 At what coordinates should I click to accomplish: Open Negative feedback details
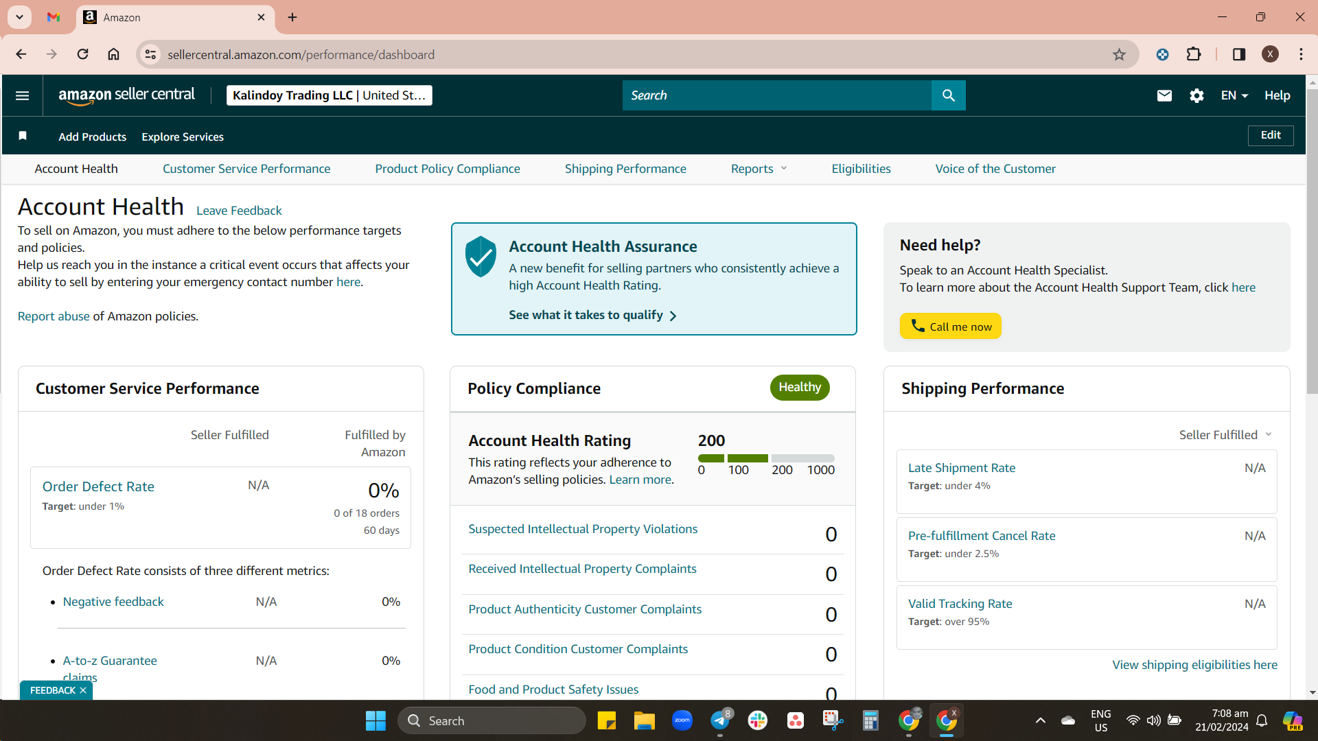[x=113, y=602]
